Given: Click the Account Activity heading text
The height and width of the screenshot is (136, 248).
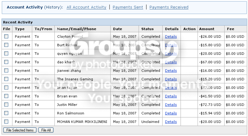Looking at the screenshot, I should click(25, 7).
